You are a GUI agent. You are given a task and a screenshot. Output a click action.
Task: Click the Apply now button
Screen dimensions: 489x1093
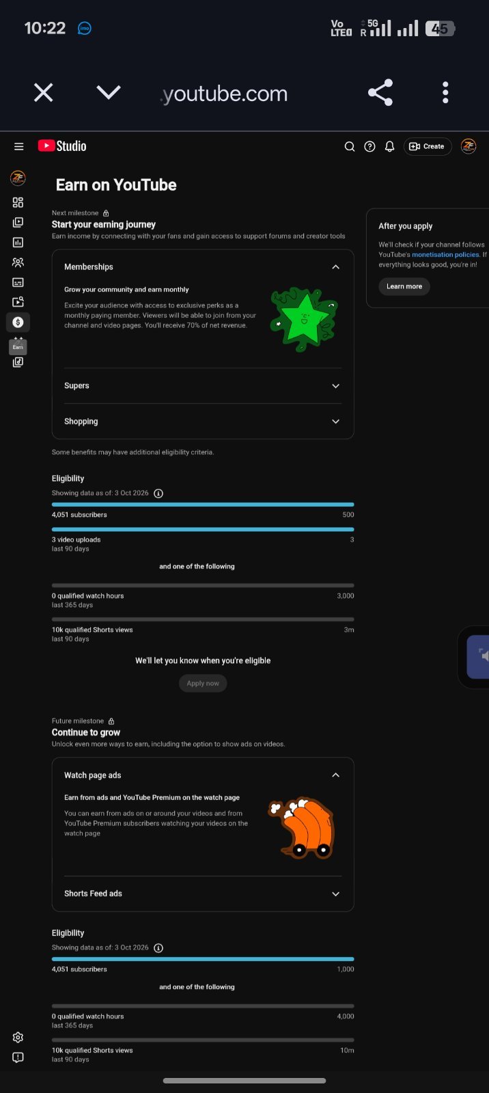[x=203, y=683]
